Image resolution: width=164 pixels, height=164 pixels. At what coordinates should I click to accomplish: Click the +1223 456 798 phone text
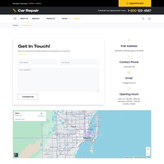pyautogui.click(x=129, y=67)
